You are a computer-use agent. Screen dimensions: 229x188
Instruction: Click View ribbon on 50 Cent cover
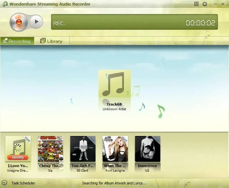pyautogui.click(x=92, y=139)
